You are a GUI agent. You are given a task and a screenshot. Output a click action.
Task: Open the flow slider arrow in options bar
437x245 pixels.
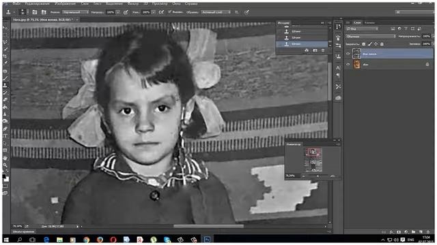pos(153,12)
